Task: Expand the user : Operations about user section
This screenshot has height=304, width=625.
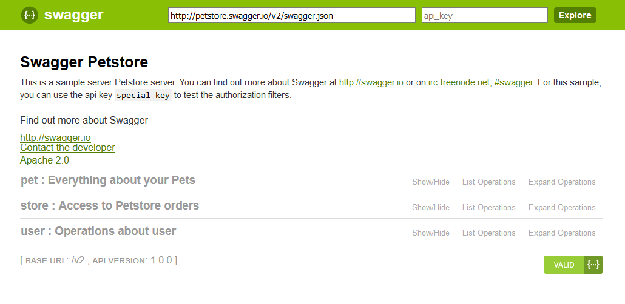Action: (x=98, y=231)
